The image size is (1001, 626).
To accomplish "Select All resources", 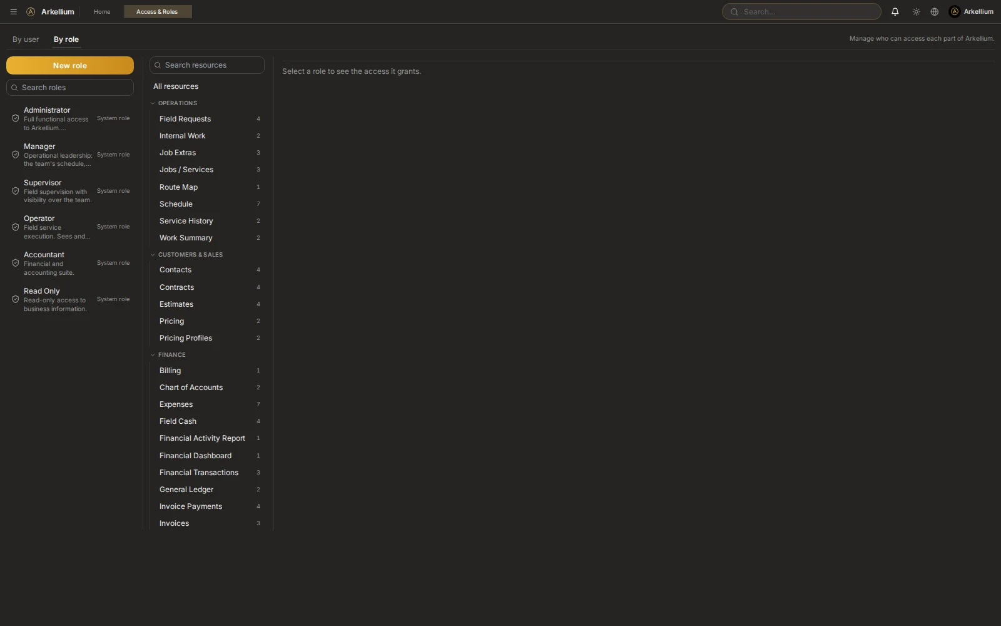I will 176,86.
